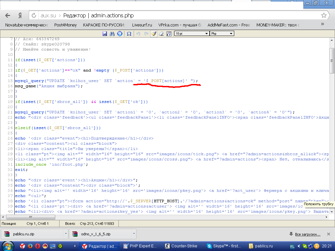The image size is (335, 251).
Task: Click the Save floppy disk icon
Action: 105,34
